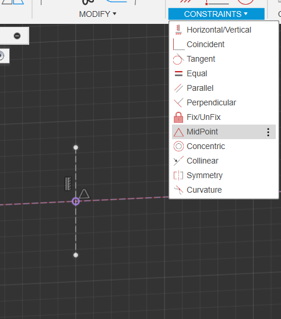Select the Horizontal/Vertical constraint icon
The width and height of the screenshot is (281, 319).
tap(178, 30)
